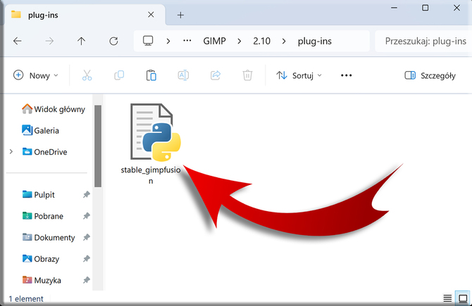472x306 pixels.
Task: Click the This PC monitor icon in address bar
Action: [148, 41]
